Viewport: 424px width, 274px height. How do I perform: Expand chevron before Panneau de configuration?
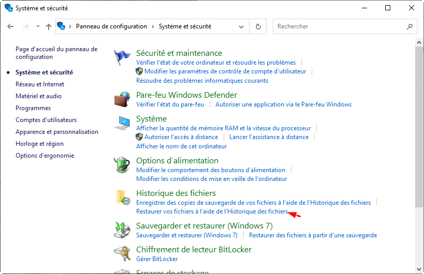(x=70, y=26)
